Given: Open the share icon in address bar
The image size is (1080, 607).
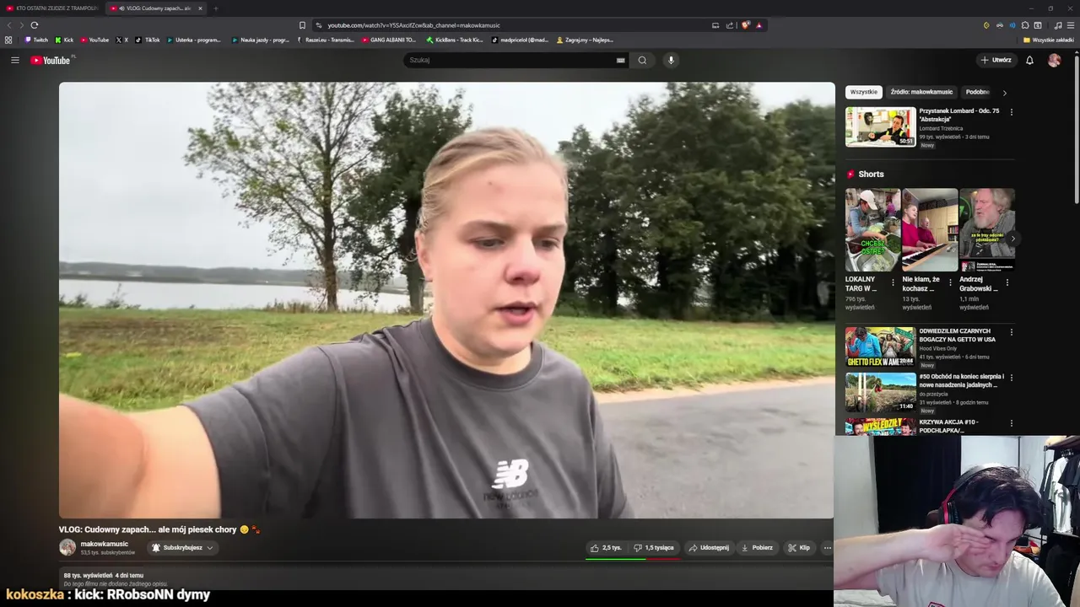Looking at the screenshot, I should tap(728, 25).
